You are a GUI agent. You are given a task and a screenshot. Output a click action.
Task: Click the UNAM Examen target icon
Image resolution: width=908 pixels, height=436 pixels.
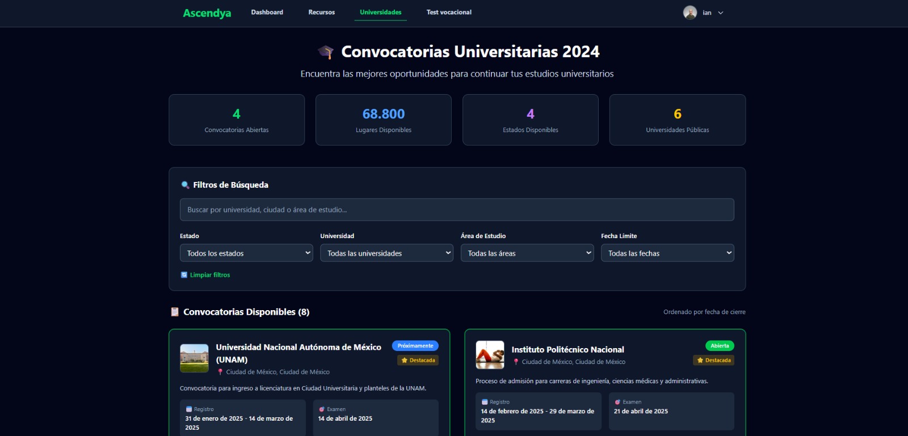(322, 409)
